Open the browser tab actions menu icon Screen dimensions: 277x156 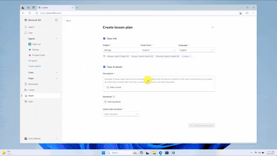34,7
